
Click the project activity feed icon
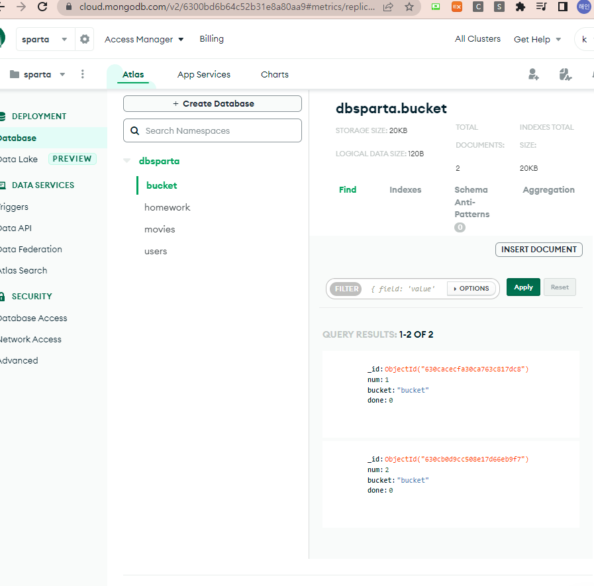coord(565,74)
